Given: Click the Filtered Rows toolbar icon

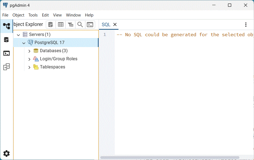Looking at the screenshot, I should point(70,25).
